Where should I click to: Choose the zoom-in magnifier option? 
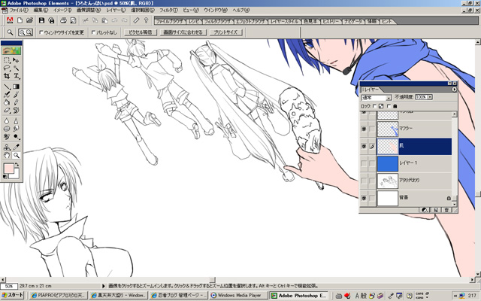tap(22, 32)
